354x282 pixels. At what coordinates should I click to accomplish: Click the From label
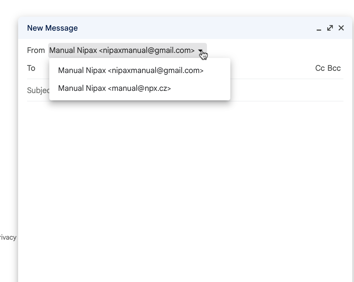coord(36,50)
